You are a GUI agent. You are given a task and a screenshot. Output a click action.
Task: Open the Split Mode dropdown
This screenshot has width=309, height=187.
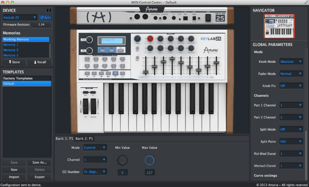point(291,129)
